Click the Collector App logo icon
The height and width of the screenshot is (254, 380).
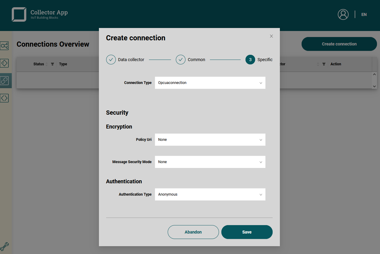point(19,14)
